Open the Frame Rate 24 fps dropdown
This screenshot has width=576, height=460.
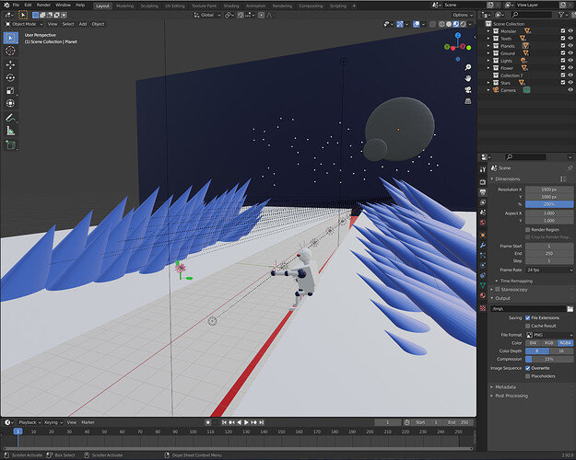click(x=549, y=270)
